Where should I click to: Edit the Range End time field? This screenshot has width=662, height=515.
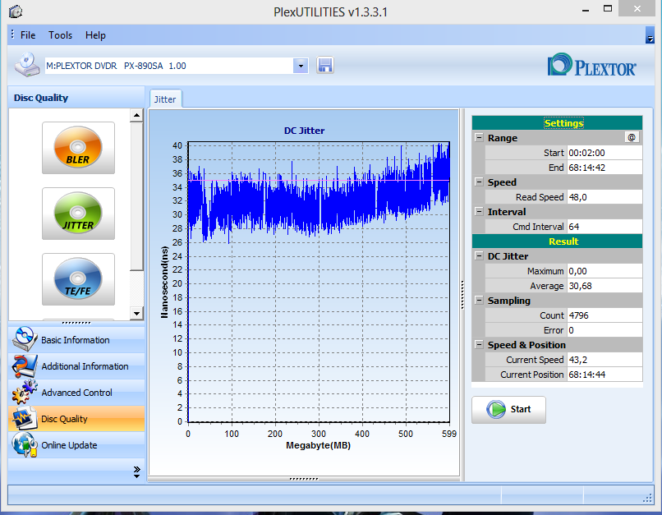605,168
